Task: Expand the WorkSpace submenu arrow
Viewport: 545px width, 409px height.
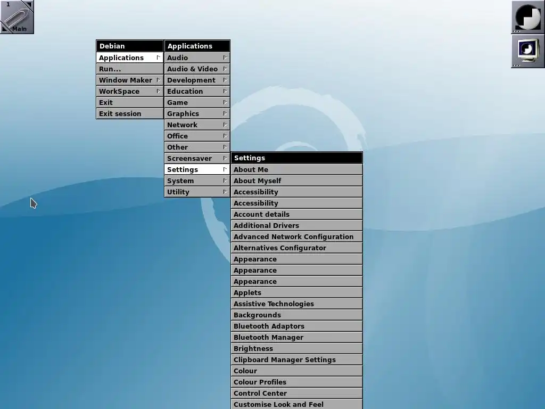Action: click(x=158, y=91)
